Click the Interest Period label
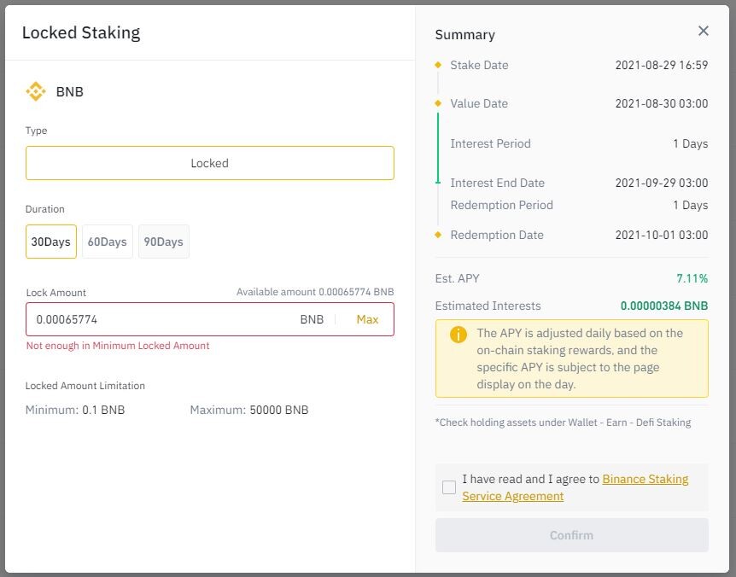736x577 pixels. 490,143
